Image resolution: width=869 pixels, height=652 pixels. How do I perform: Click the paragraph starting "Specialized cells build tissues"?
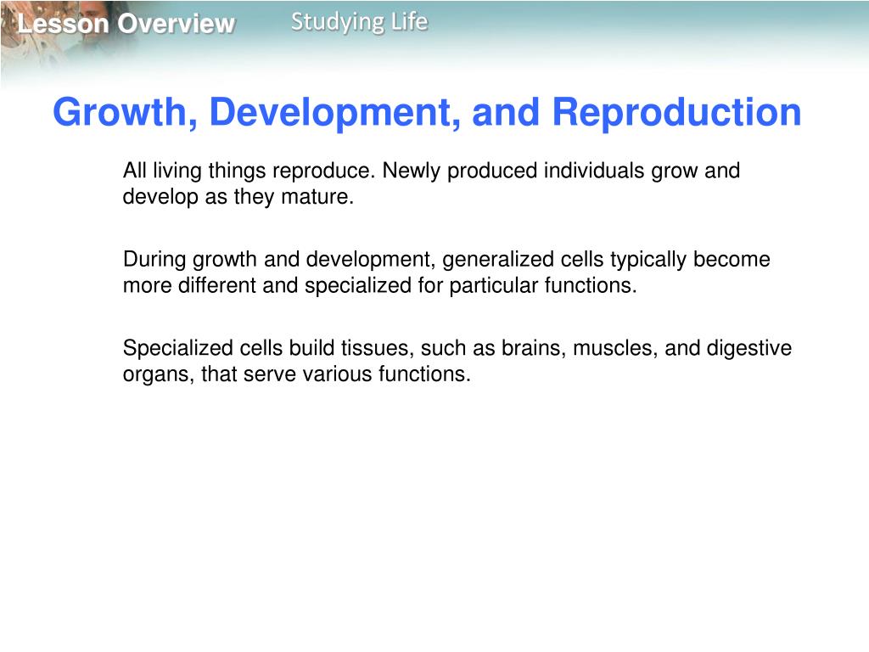coord(457,361)
